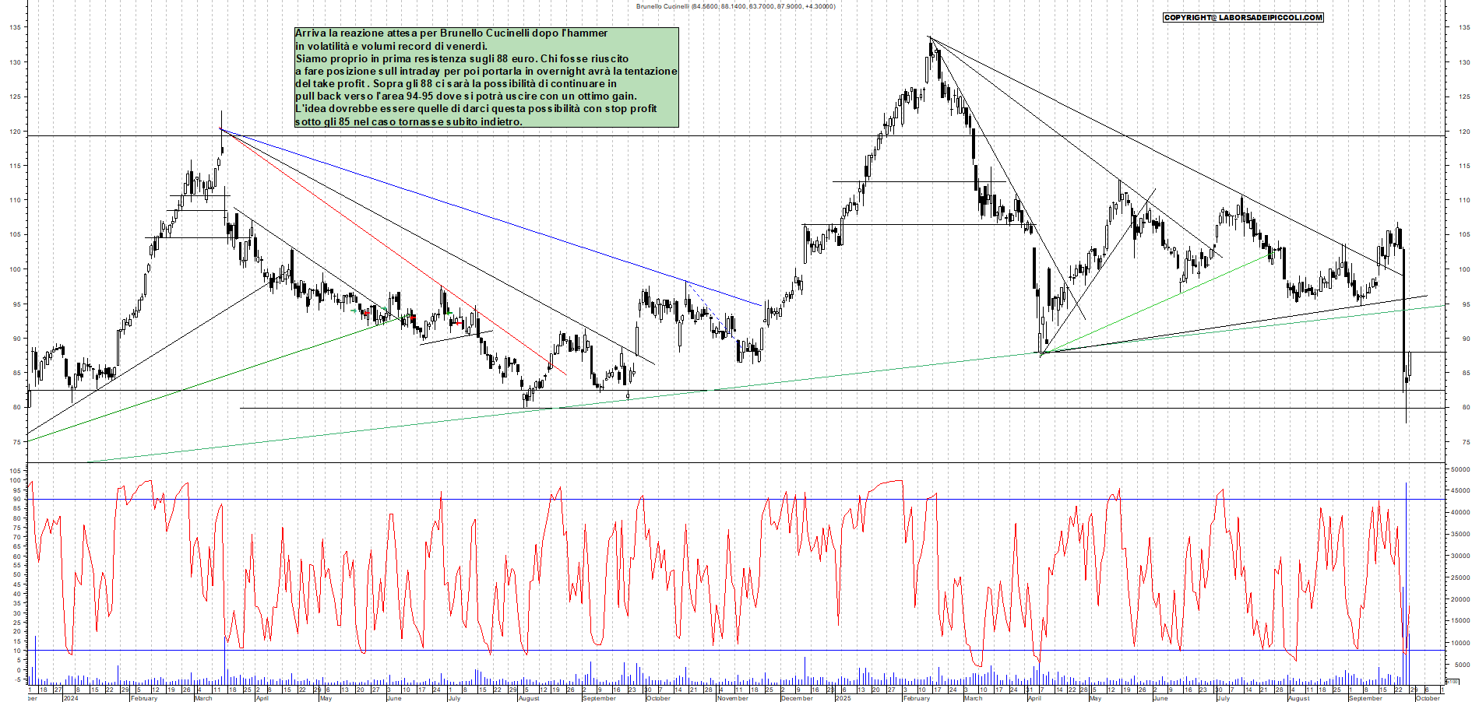Select the July 2025 month label
Image resolution: width=1472 pixels, height=702 pixels.
1223,698
